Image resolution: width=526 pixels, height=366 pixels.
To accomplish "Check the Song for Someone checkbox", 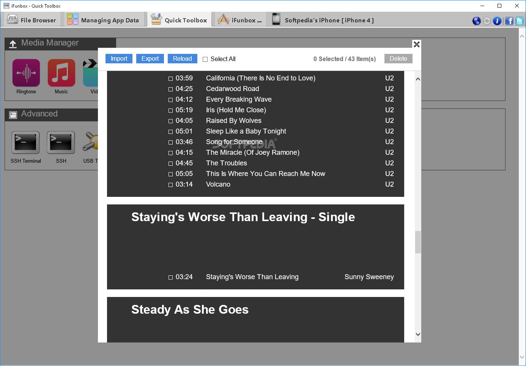I will [171, 142].
